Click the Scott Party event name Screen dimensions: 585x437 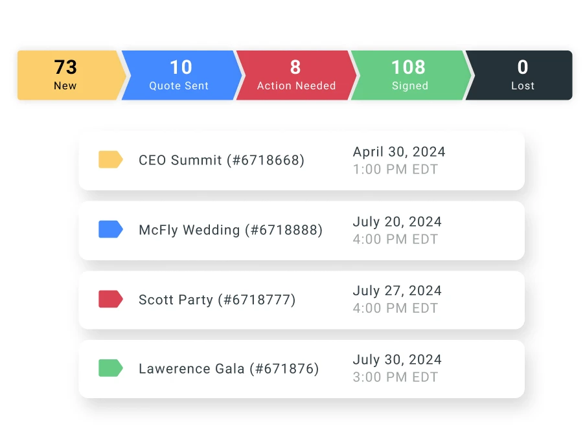[218, 300]
